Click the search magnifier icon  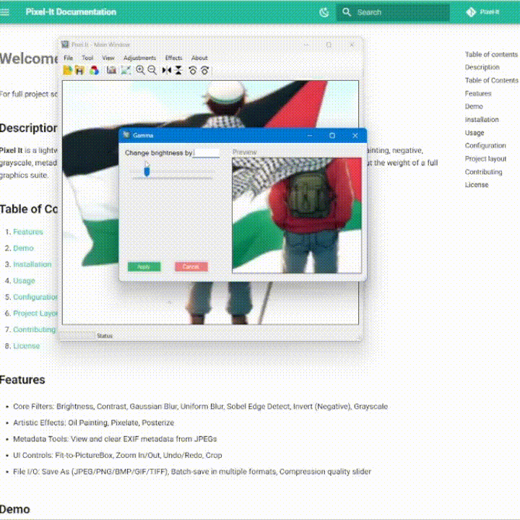click(x=347, y=12)
